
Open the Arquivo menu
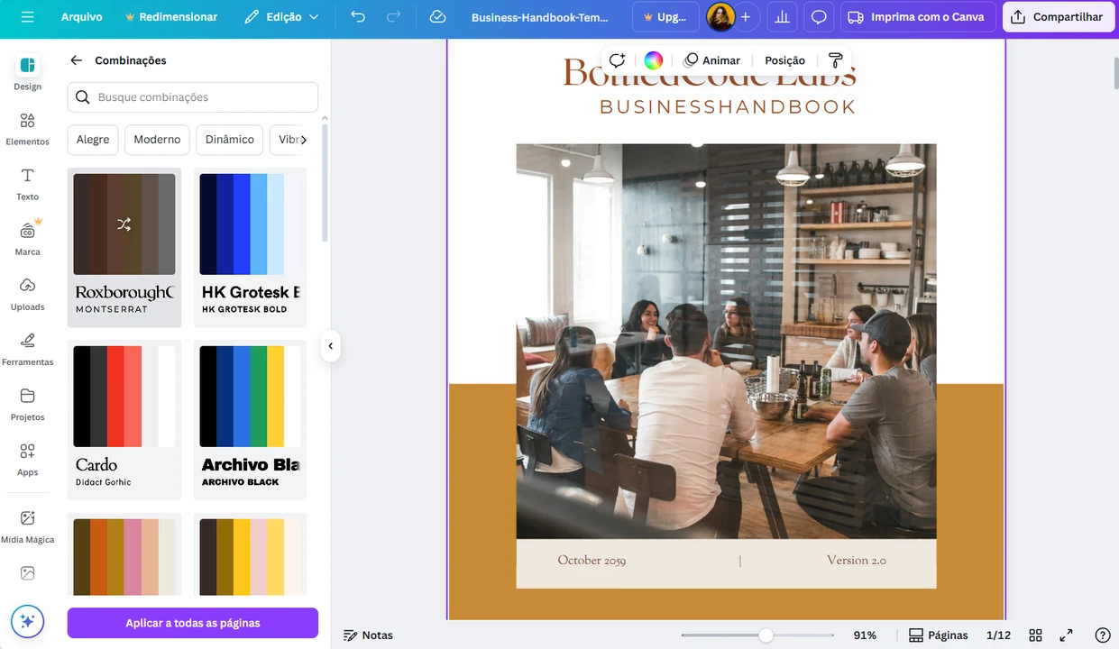click(x=81, y=17)
